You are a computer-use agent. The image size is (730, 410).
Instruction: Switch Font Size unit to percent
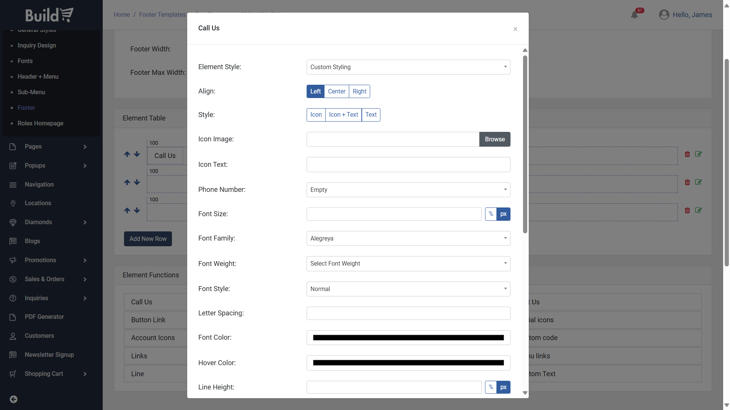pos(491,214)
